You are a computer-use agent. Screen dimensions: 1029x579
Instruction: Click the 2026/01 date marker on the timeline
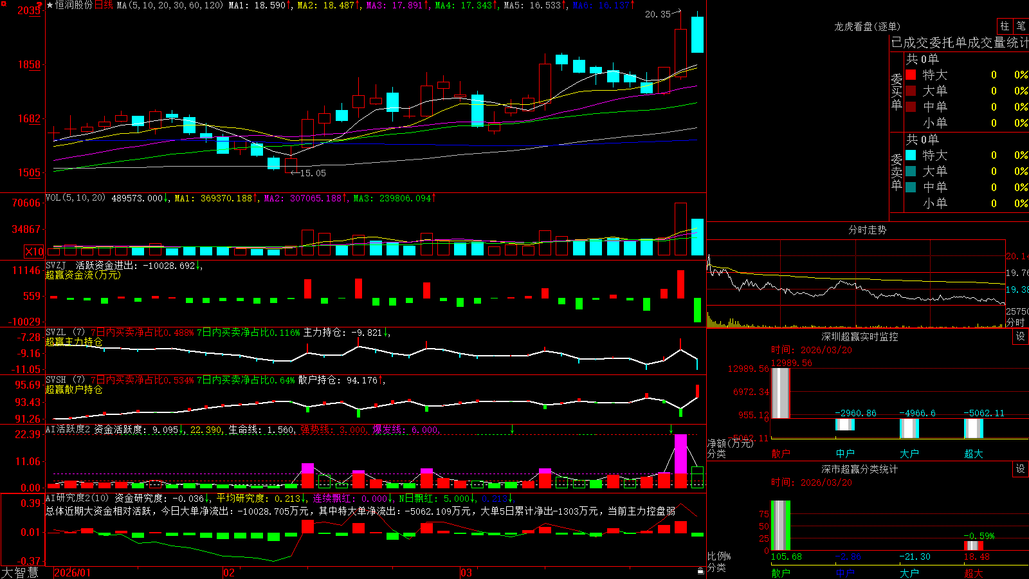(73, 573)
